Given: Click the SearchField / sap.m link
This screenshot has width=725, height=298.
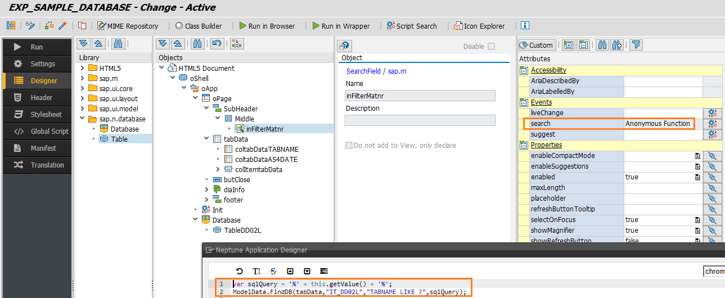Looking at the screenshot, I should pyautogui.click(x=376, y=71).
